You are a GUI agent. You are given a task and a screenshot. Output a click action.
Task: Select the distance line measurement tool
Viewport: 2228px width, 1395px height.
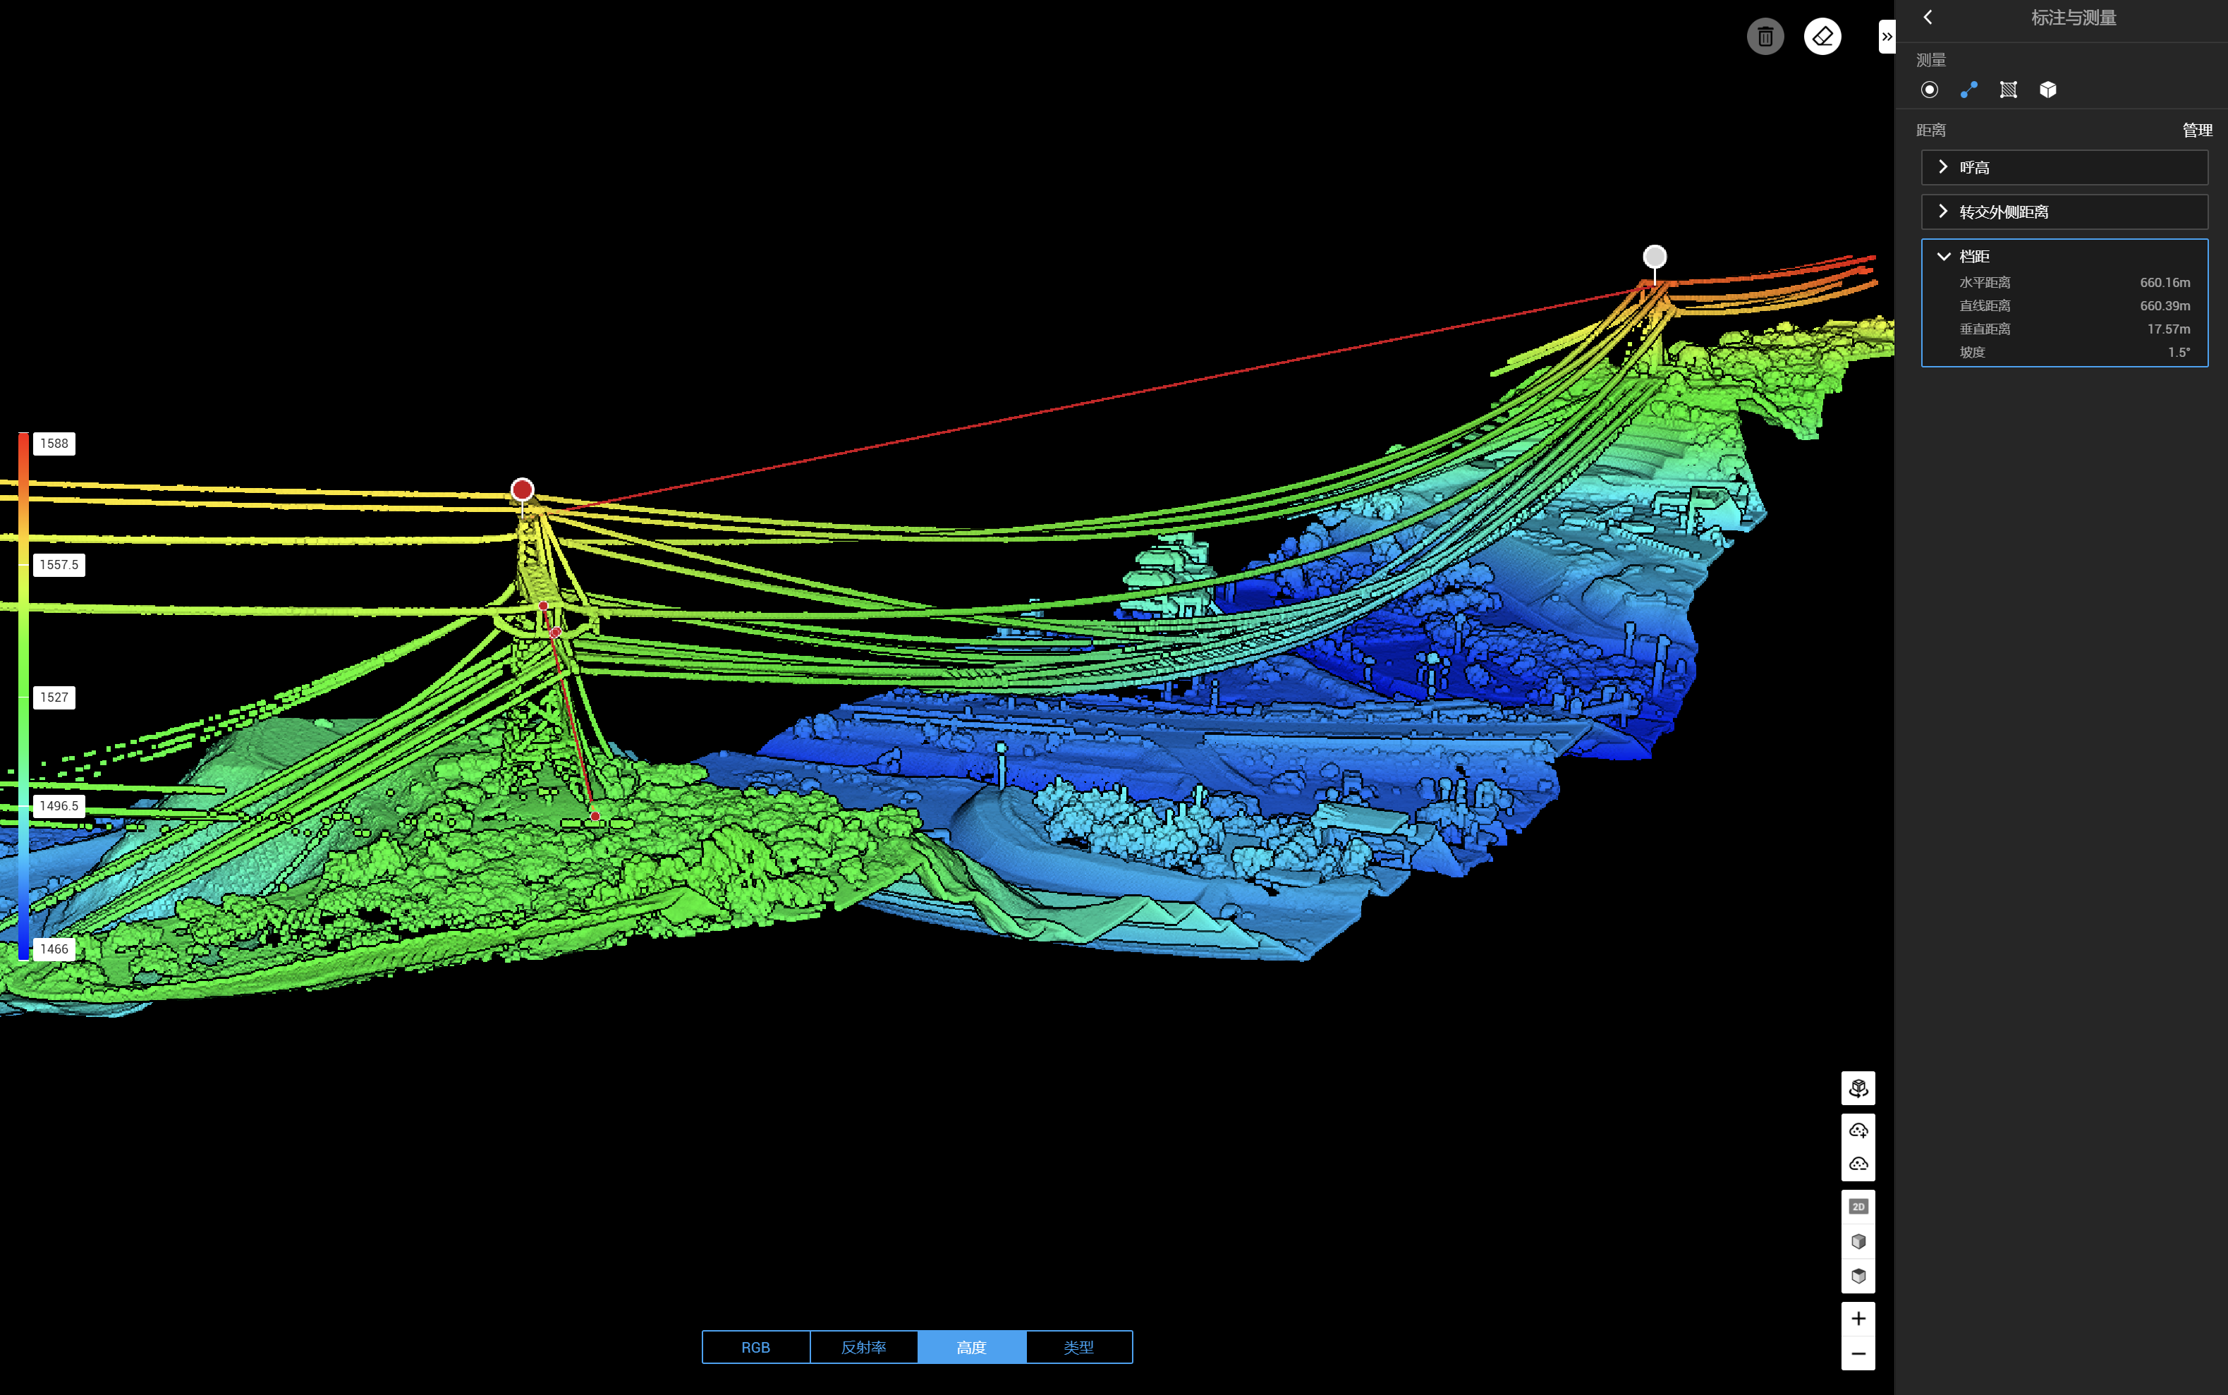pyautogui.click(x=1968, y=90)
